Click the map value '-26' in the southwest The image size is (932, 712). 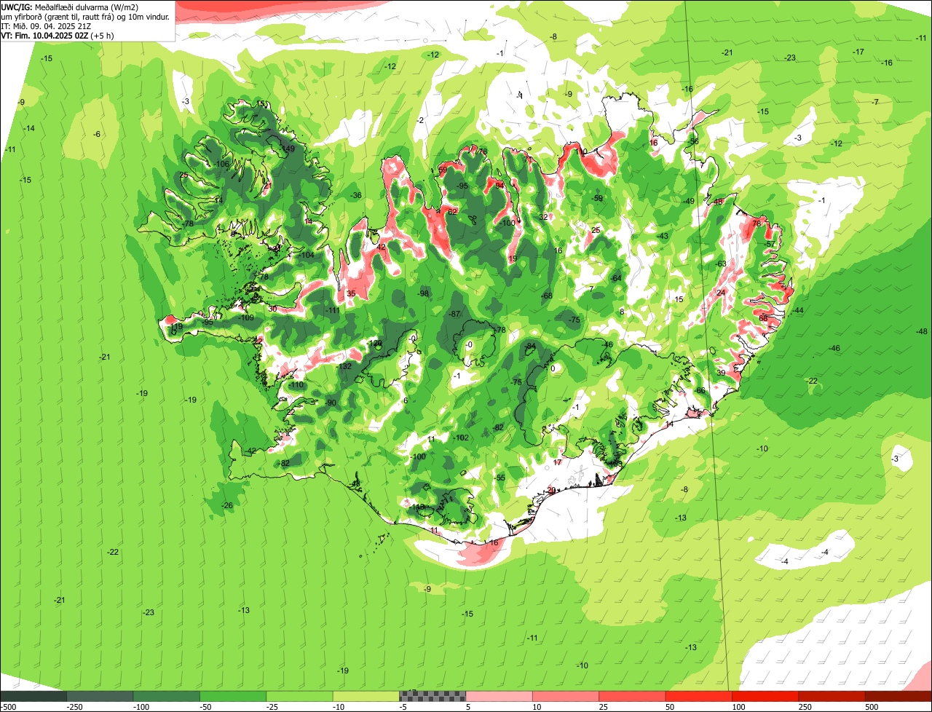tap(226, 506)
